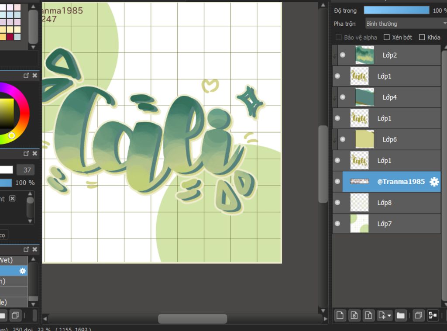The image size is (447, 331).
Task: Duplicate the selected layer
Action: 419,315
